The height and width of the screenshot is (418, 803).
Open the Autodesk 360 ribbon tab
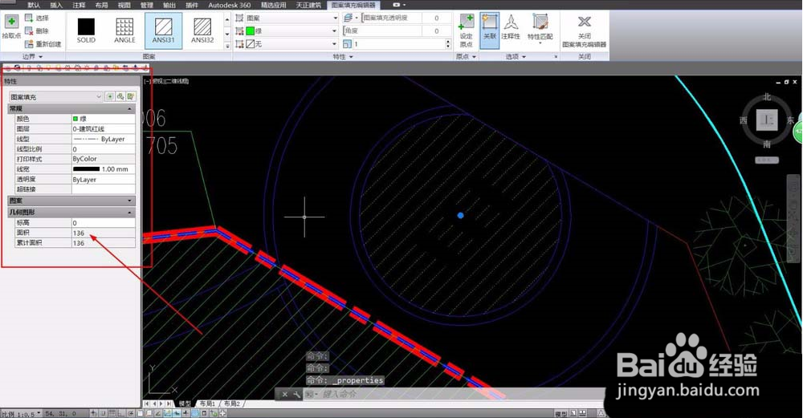point(230,5)
